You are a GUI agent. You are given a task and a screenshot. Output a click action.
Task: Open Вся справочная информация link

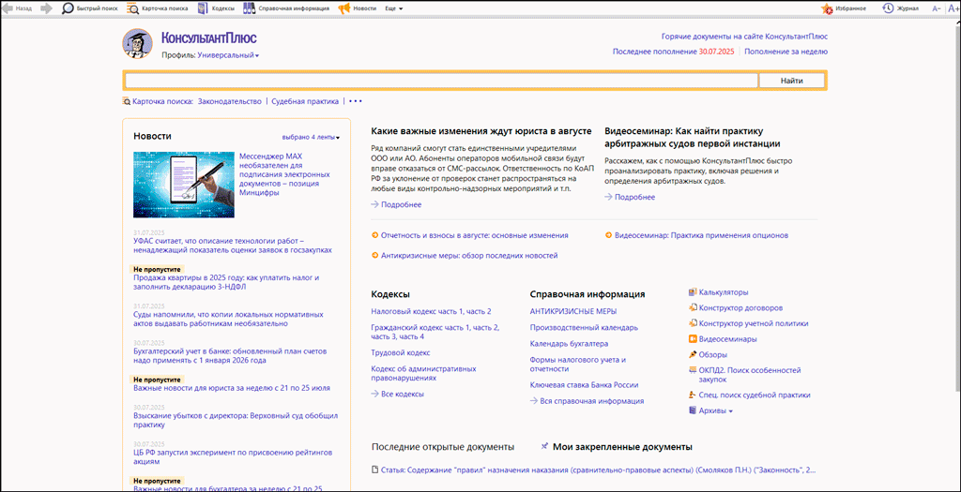pos(591,401)
